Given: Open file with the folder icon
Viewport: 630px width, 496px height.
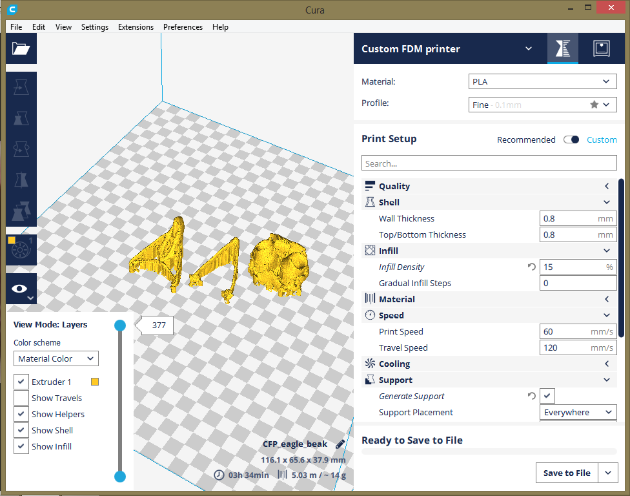Looking at the screenshot, I should [x=21, y=48].
